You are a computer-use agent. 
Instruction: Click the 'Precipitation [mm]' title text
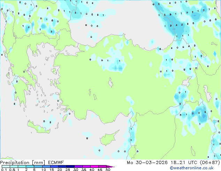tap(23, 163)
